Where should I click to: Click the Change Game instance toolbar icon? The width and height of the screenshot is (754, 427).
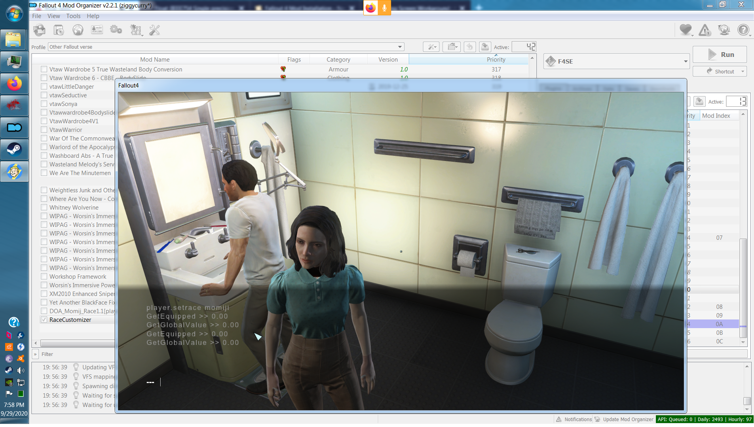point(40,30)
